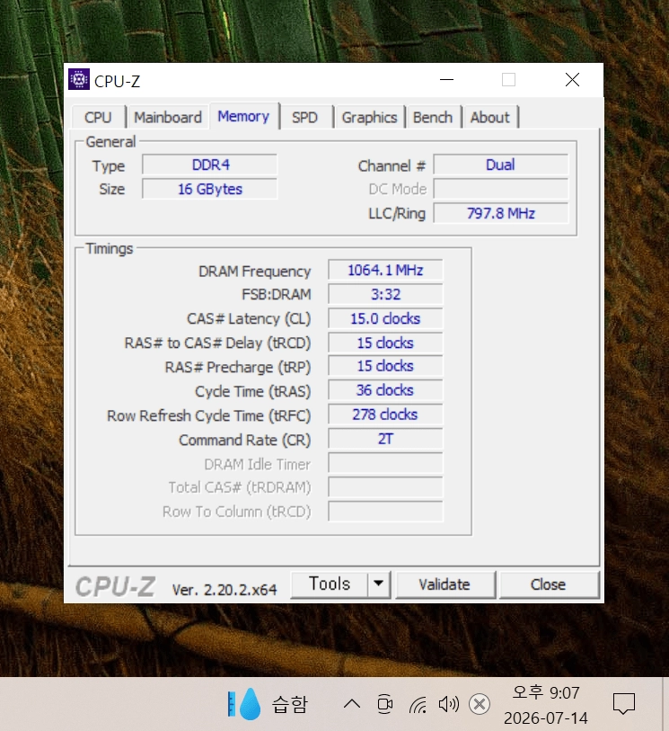Open the Wi-Fi network tray icon
The image size is (669, 731).
(x=418, y=704)
